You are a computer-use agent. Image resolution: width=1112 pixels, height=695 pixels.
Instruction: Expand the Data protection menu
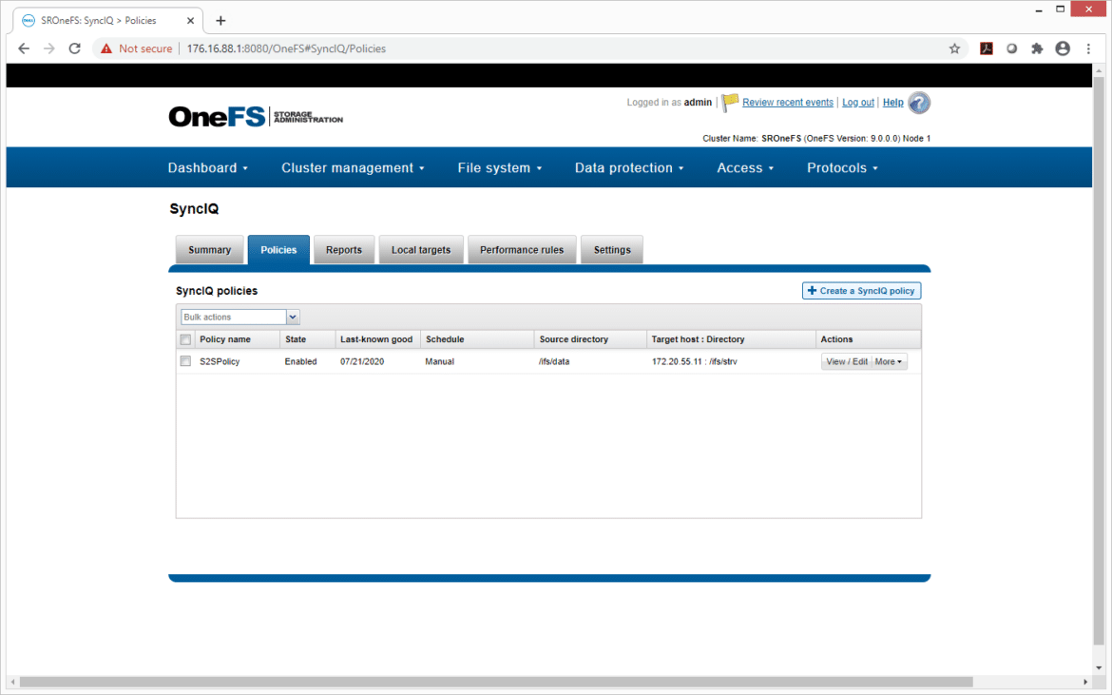pyautogui.click(x=629, y=168)
